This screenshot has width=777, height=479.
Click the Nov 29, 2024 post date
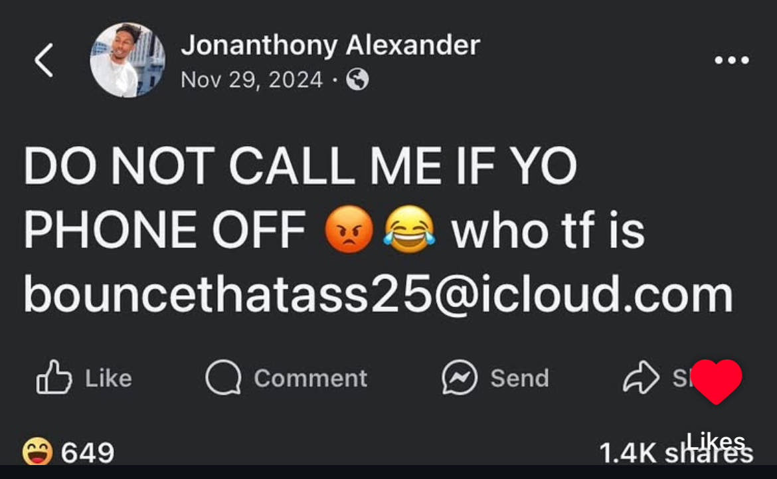click(x=252, y=79)
